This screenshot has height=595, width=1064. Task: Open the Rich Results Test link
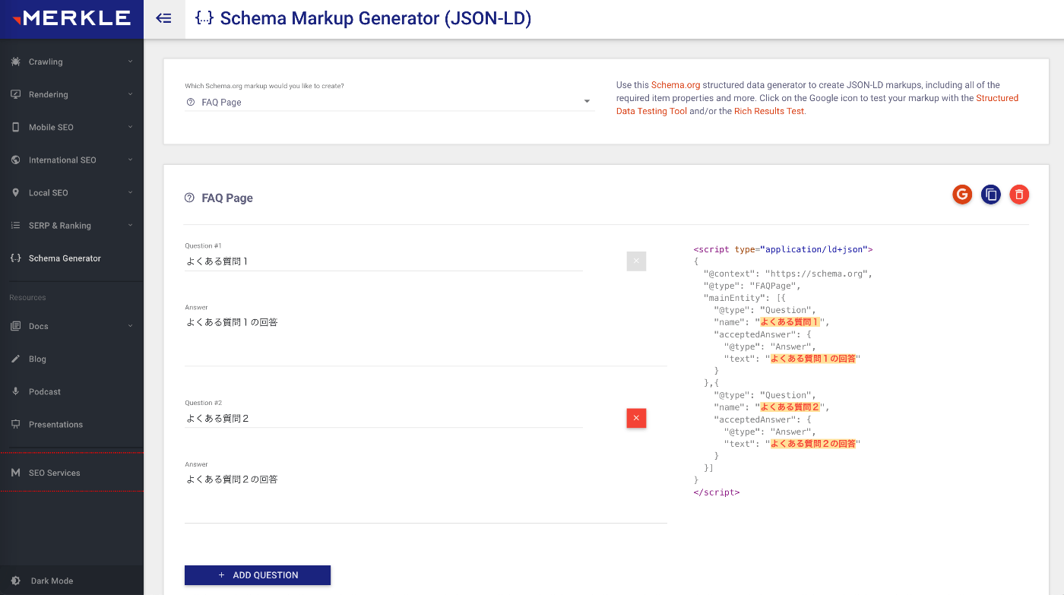(x=769, y=111)
